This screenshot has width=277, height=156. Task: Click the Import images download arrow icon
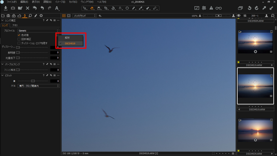tap(5, 8)
